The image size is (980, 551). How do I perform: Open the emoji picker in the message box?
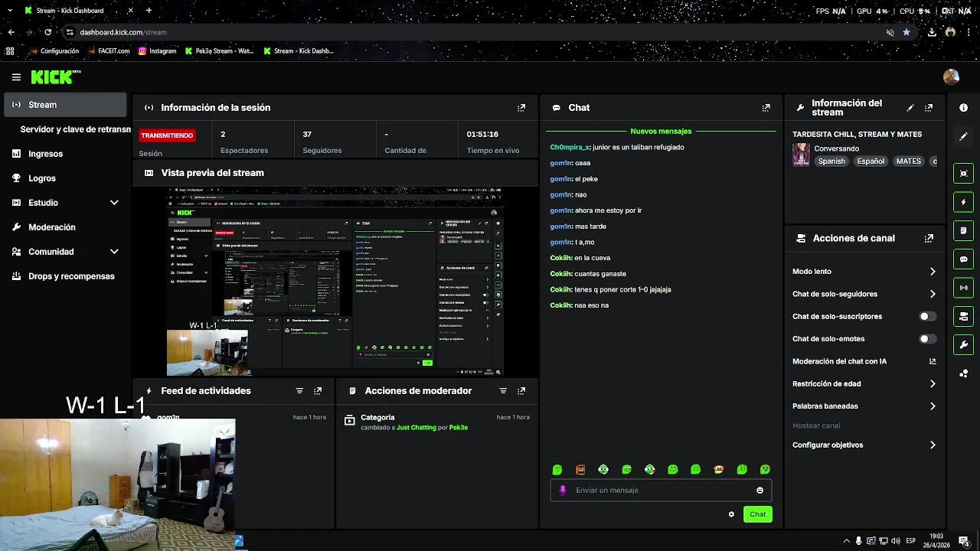(759, 491)
